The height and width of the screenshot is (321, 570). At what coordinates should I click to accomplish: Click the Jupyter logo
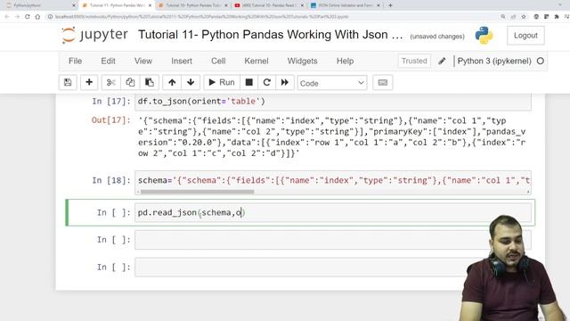coord(95,35)
